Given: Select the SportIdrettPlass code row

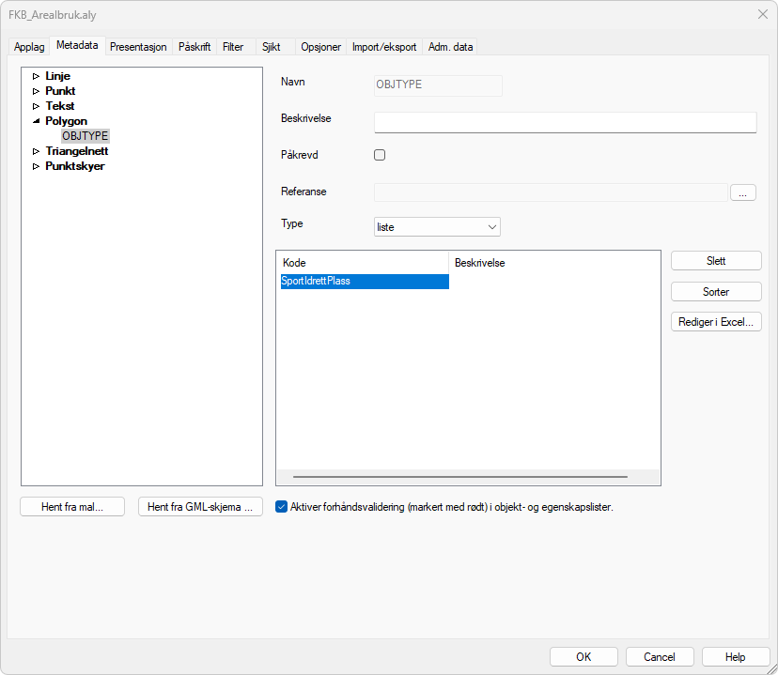Looking at the screenshot, I should (x=364, y=281).
